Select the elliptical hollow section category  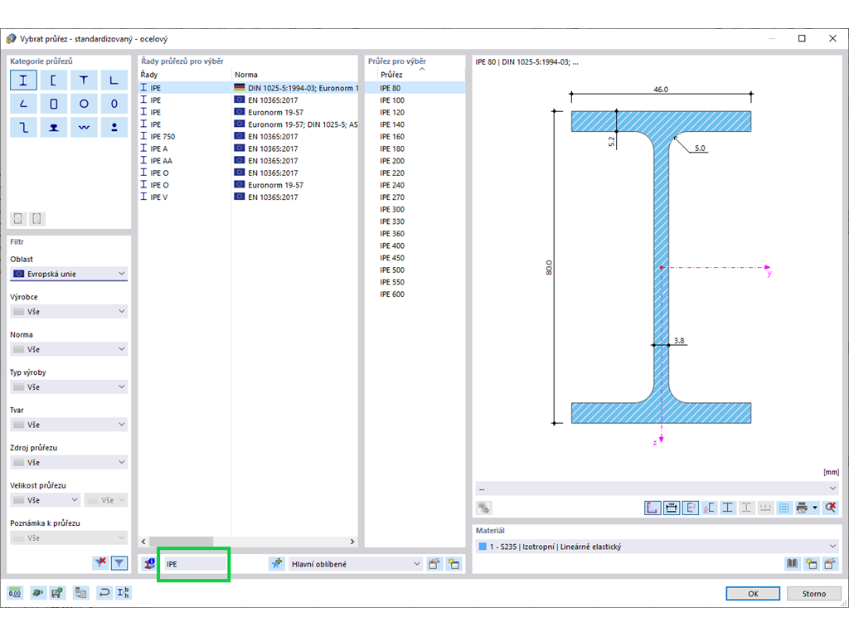click(114, 104)
